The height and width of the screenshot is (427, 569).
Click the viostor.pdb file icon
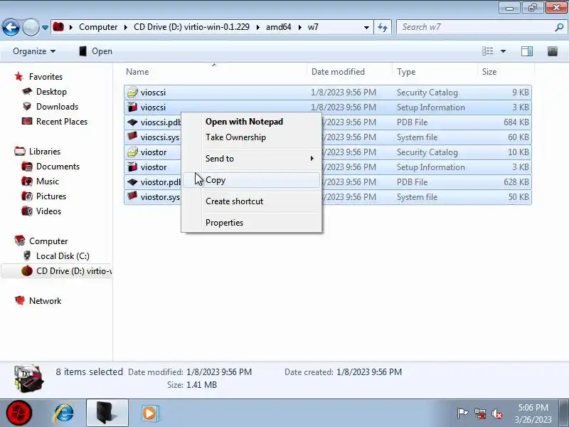pyautogui.click(x=132, y=181)
